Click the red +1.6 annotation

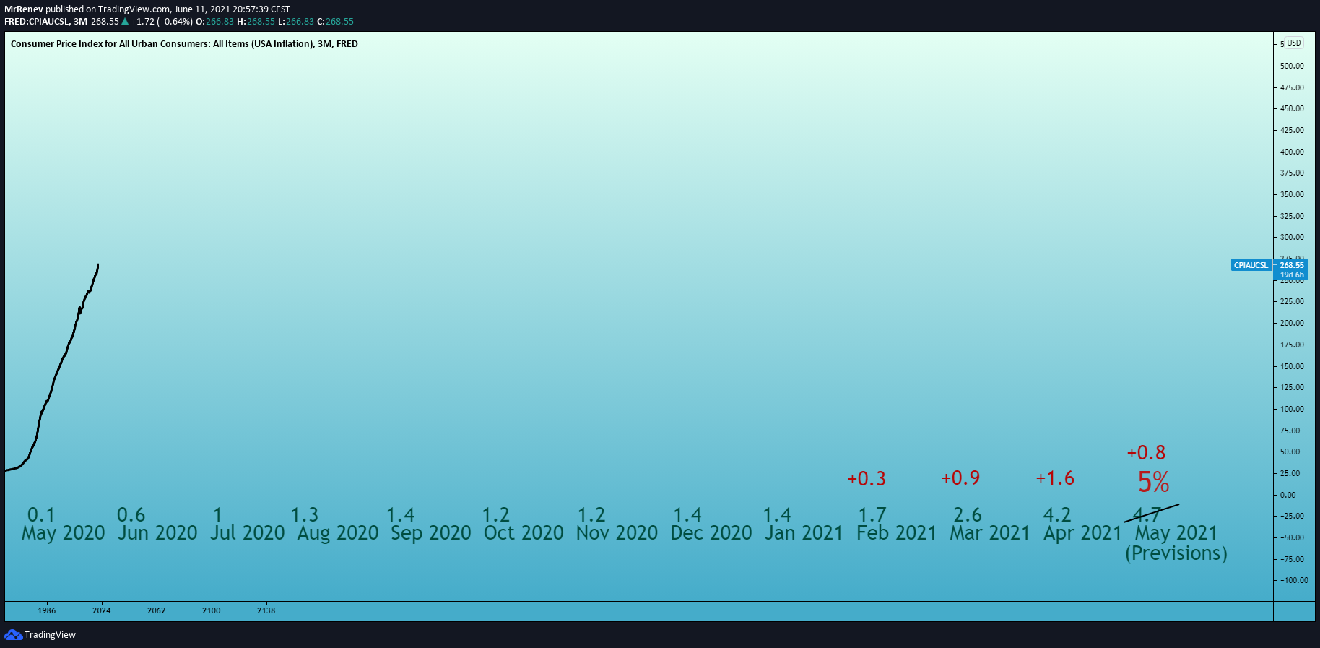(1055, 478)
